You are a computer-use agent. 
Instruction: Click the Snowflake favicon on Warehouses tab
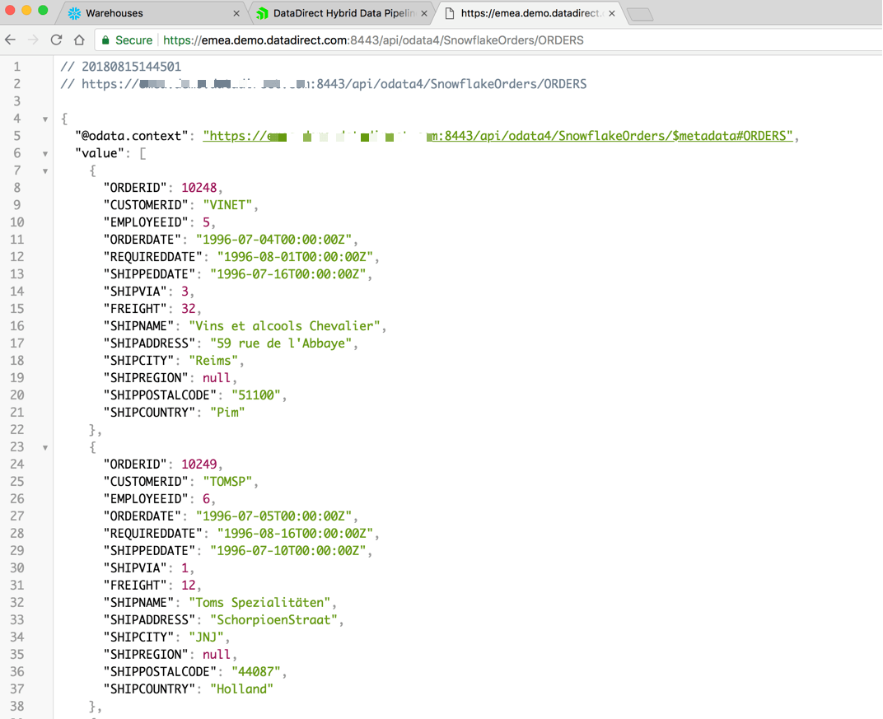click(x=75, y=13)
